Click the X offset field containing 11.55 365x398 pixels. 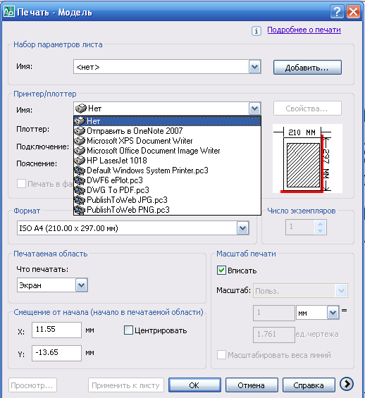coord(56,330)
